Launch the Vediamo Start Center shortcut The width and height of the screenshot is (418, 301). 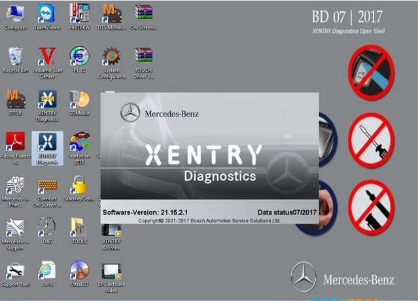click(x=47, y=57)
